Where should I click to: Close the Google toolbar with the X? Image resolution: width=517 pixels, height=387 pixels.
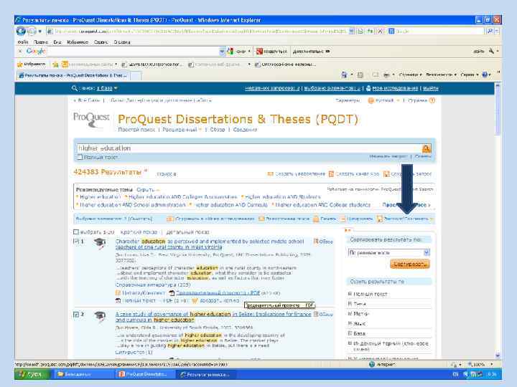(x=20, y=52)
